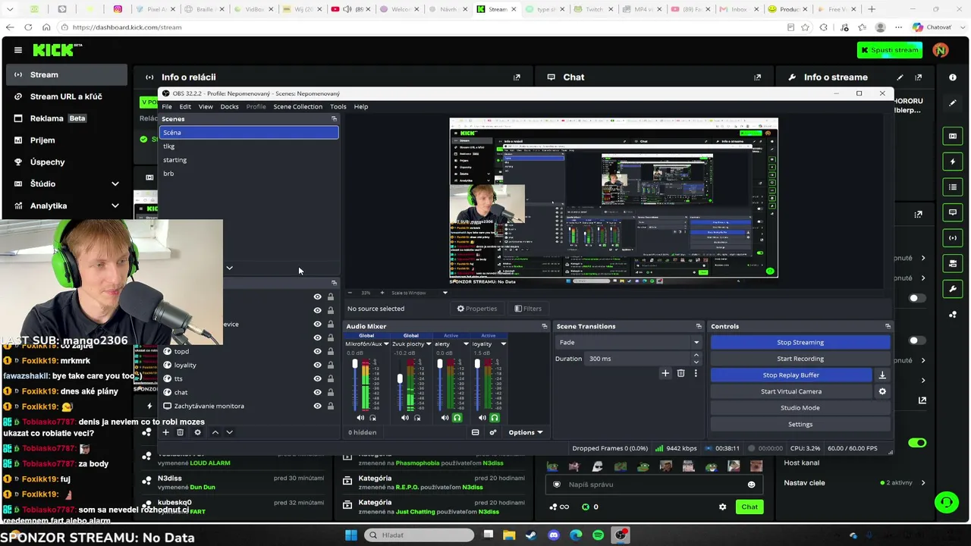Open Kick support headset bubble
This screenshot has width=971, height=546.
pyautogui.click(x=946, y=502)
